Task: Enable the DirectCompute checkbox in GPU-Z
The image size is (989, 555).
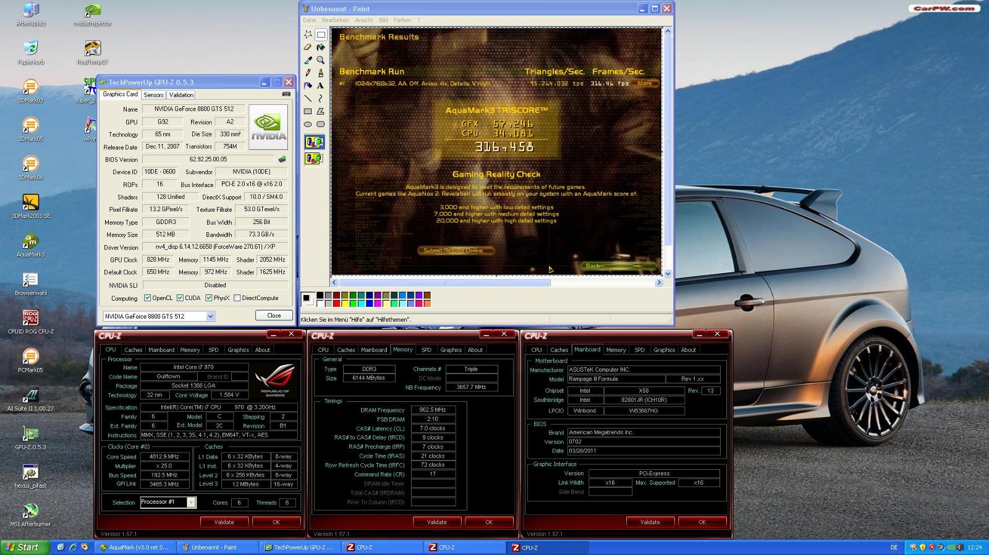Action: tap(237, 298)
